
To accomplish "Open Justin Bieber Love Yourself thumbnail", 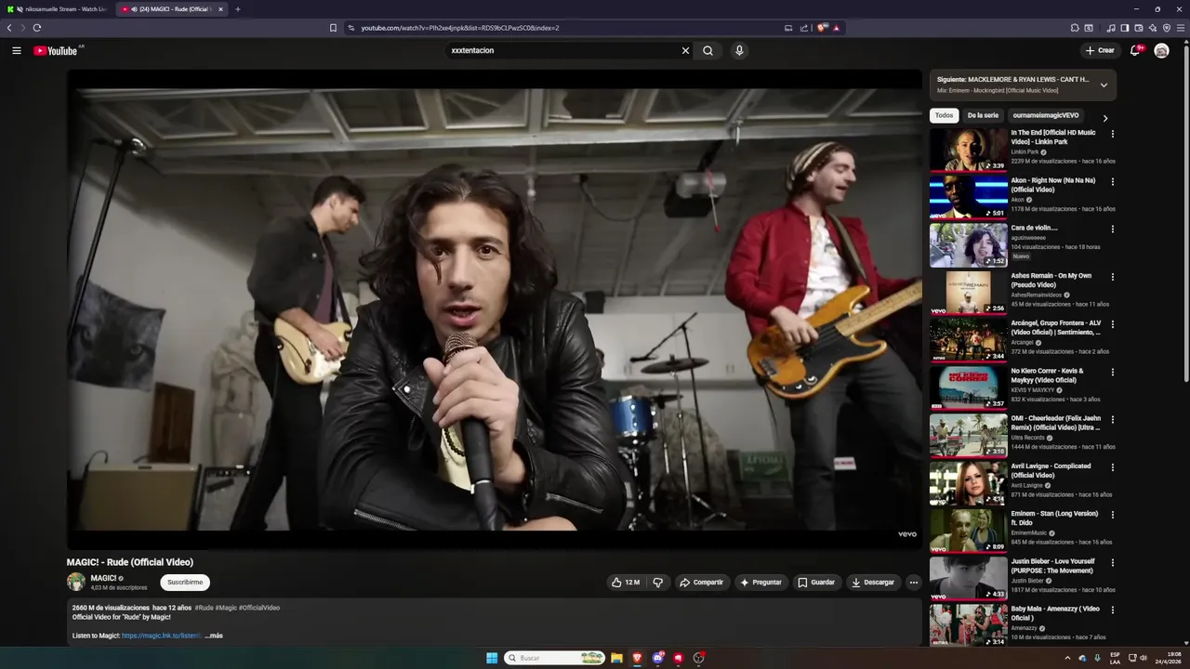I will pos(968,579).
